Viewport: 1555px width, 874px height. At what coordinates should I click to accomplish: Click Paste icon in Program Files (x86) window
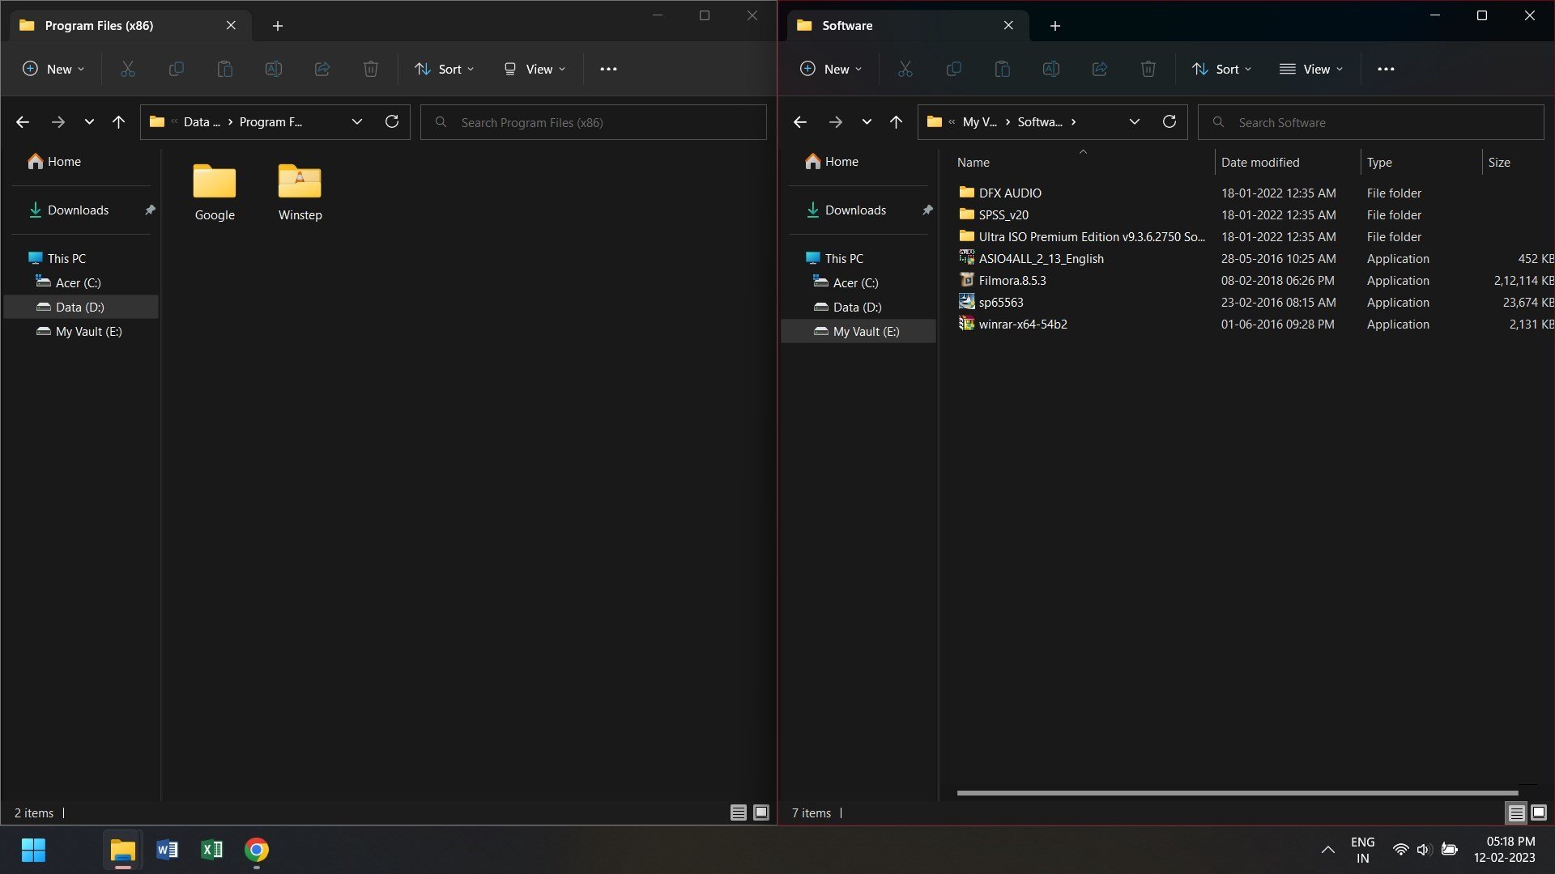coord(225,70)
